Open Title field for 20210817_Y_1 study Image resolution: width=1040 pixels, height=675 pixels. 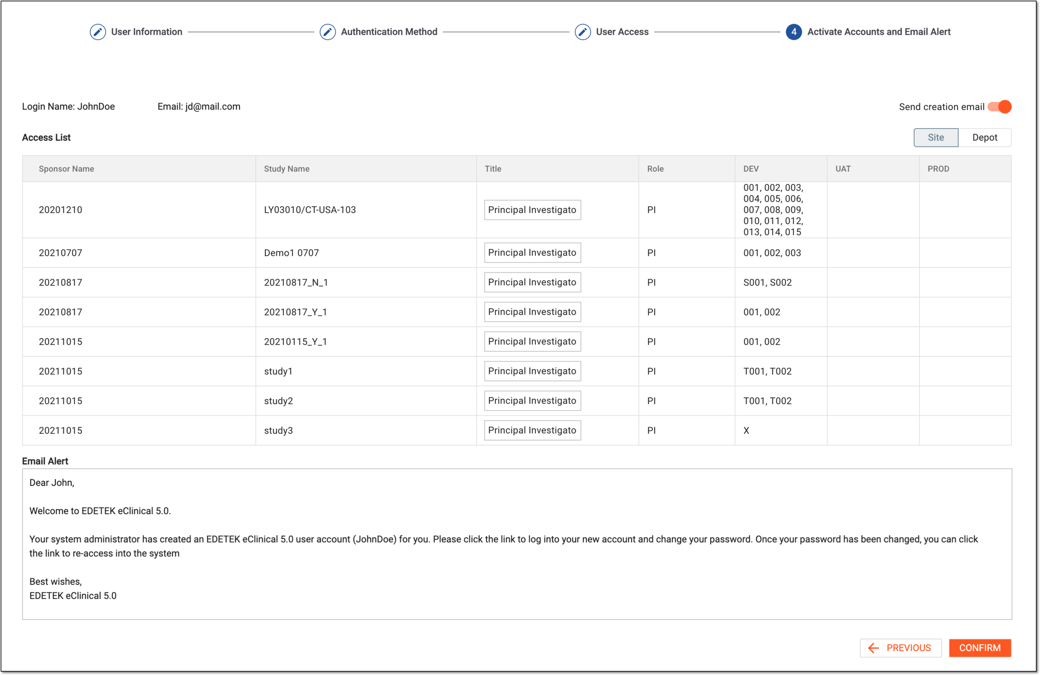[x=532, y=312]
